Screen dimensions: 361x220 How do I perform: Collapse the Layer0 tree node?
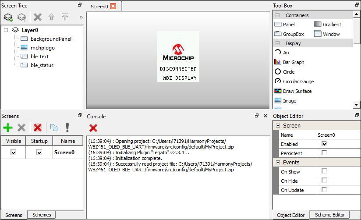click(6, 30)
